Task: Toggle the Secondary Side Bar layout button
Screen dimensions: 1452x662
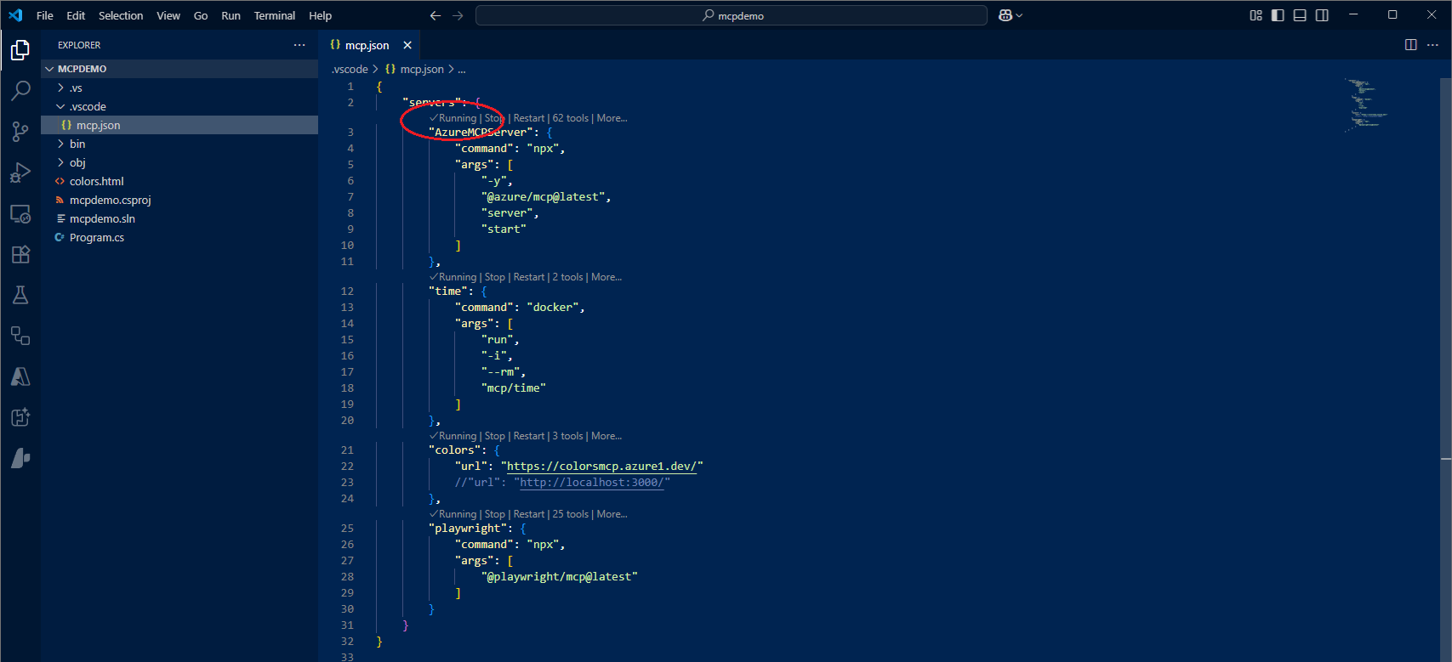Action: pos(1322,15)
